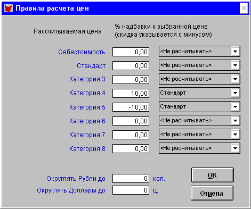Expand the Стандарт row dropdown arrow

pyautogui.click(x=236, y=65)
